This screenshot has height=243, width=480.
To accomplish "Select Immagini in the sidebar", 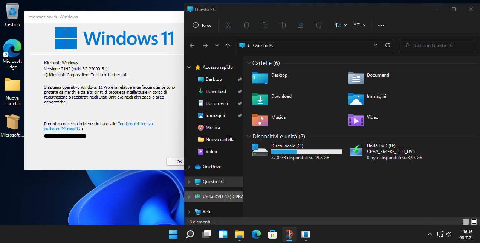I will 215,115.
